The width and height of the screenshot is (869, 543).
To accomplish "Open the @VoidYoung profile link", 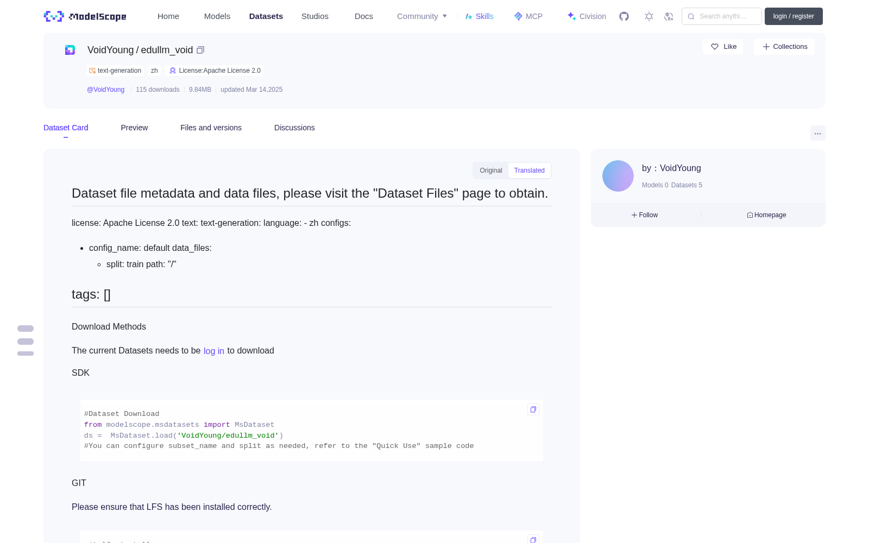I will pyautogui.click(x=105, y=90).
